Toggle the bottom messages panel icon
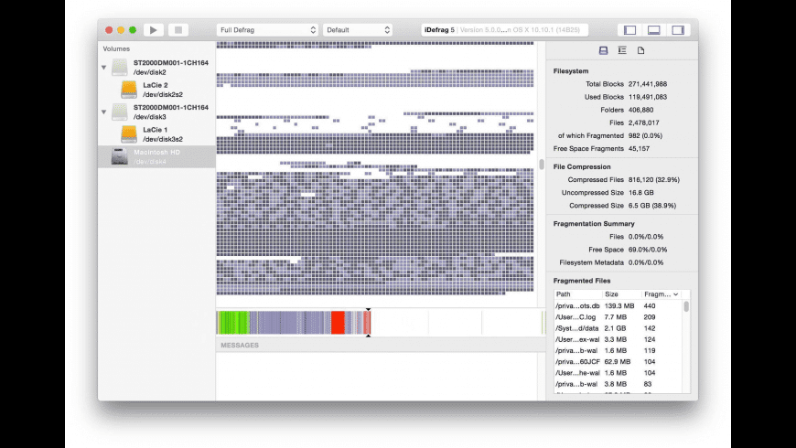This screenshot has height=448, width=796. click(x=653, y=30)
